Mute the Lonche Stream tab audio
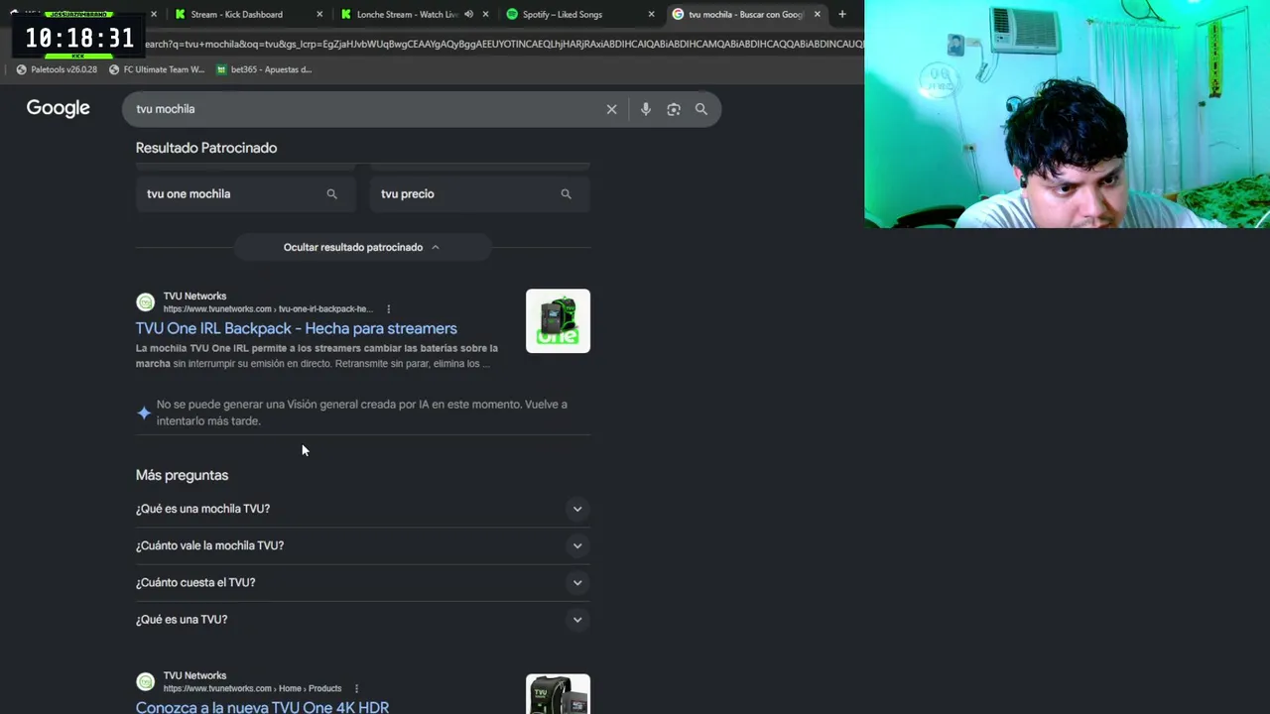The width and height of the screenshot is (1270, 714). click(468, 15)
